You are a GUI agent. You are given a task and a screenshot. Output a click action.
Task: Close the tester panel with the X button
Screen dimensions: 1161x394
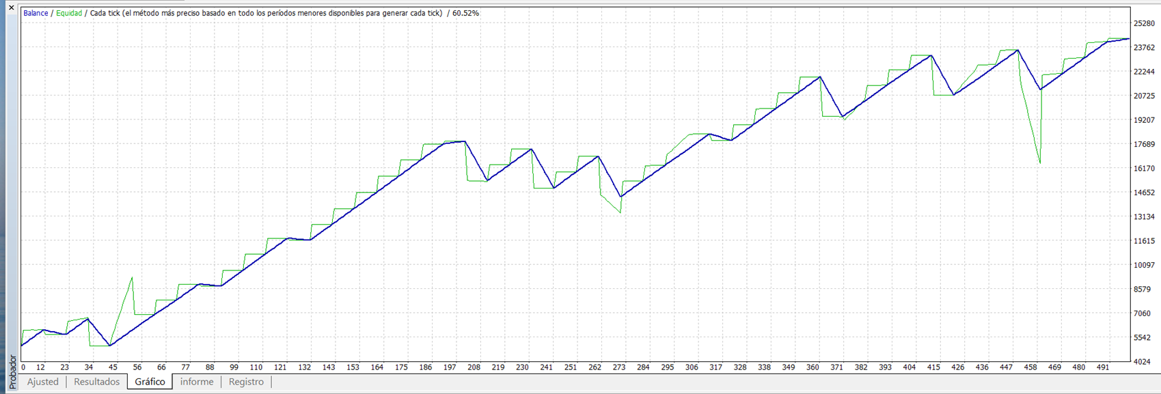click(x=11, y=8)
